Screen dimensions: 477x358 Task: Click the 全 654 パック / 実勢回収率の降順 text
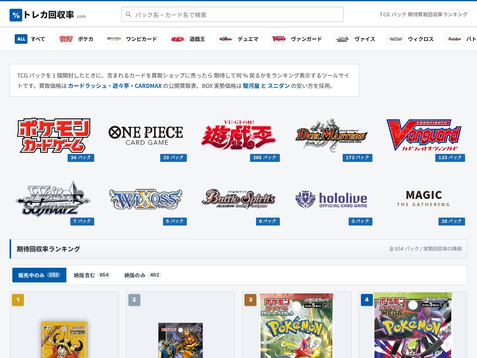coord(425,249)
